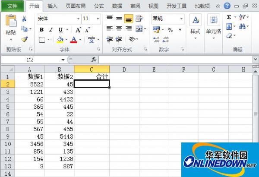The height and width of the screenshot is (177, 259).
Task: Click the phonetic guide wén icon
Action: click(x=92, y=40)
